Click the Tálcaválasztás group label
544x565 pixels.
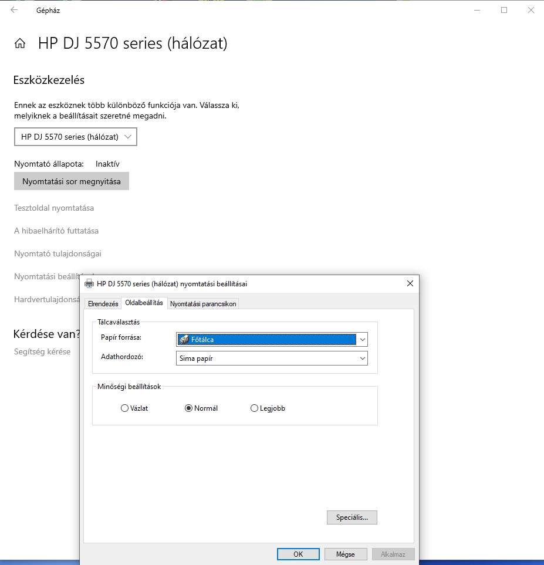(x=118, y=322)
